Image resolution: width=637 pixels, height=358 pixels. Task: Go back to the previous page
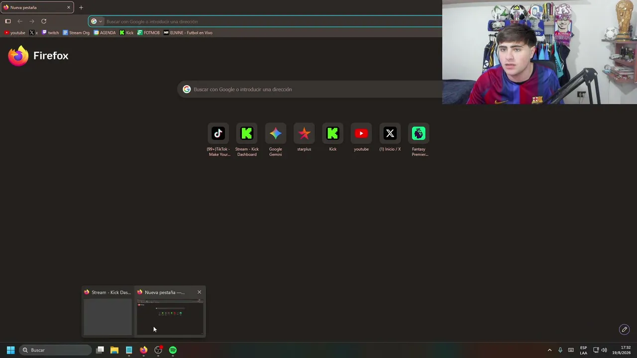20,21
